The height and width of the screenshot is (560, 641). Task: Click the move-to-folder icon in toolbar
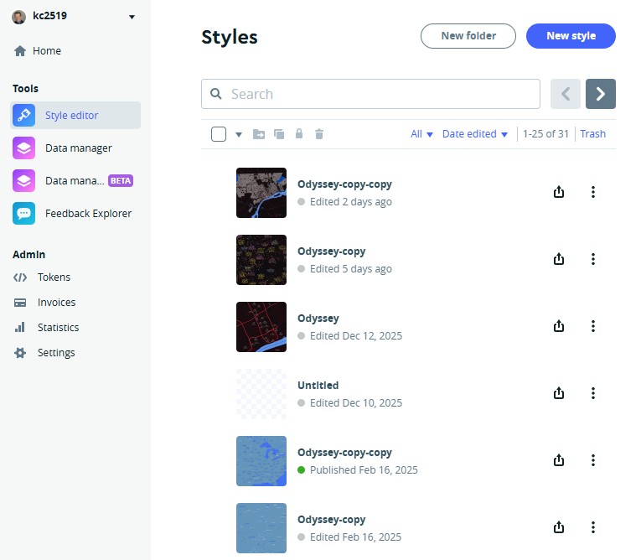(x=259, y=134)
